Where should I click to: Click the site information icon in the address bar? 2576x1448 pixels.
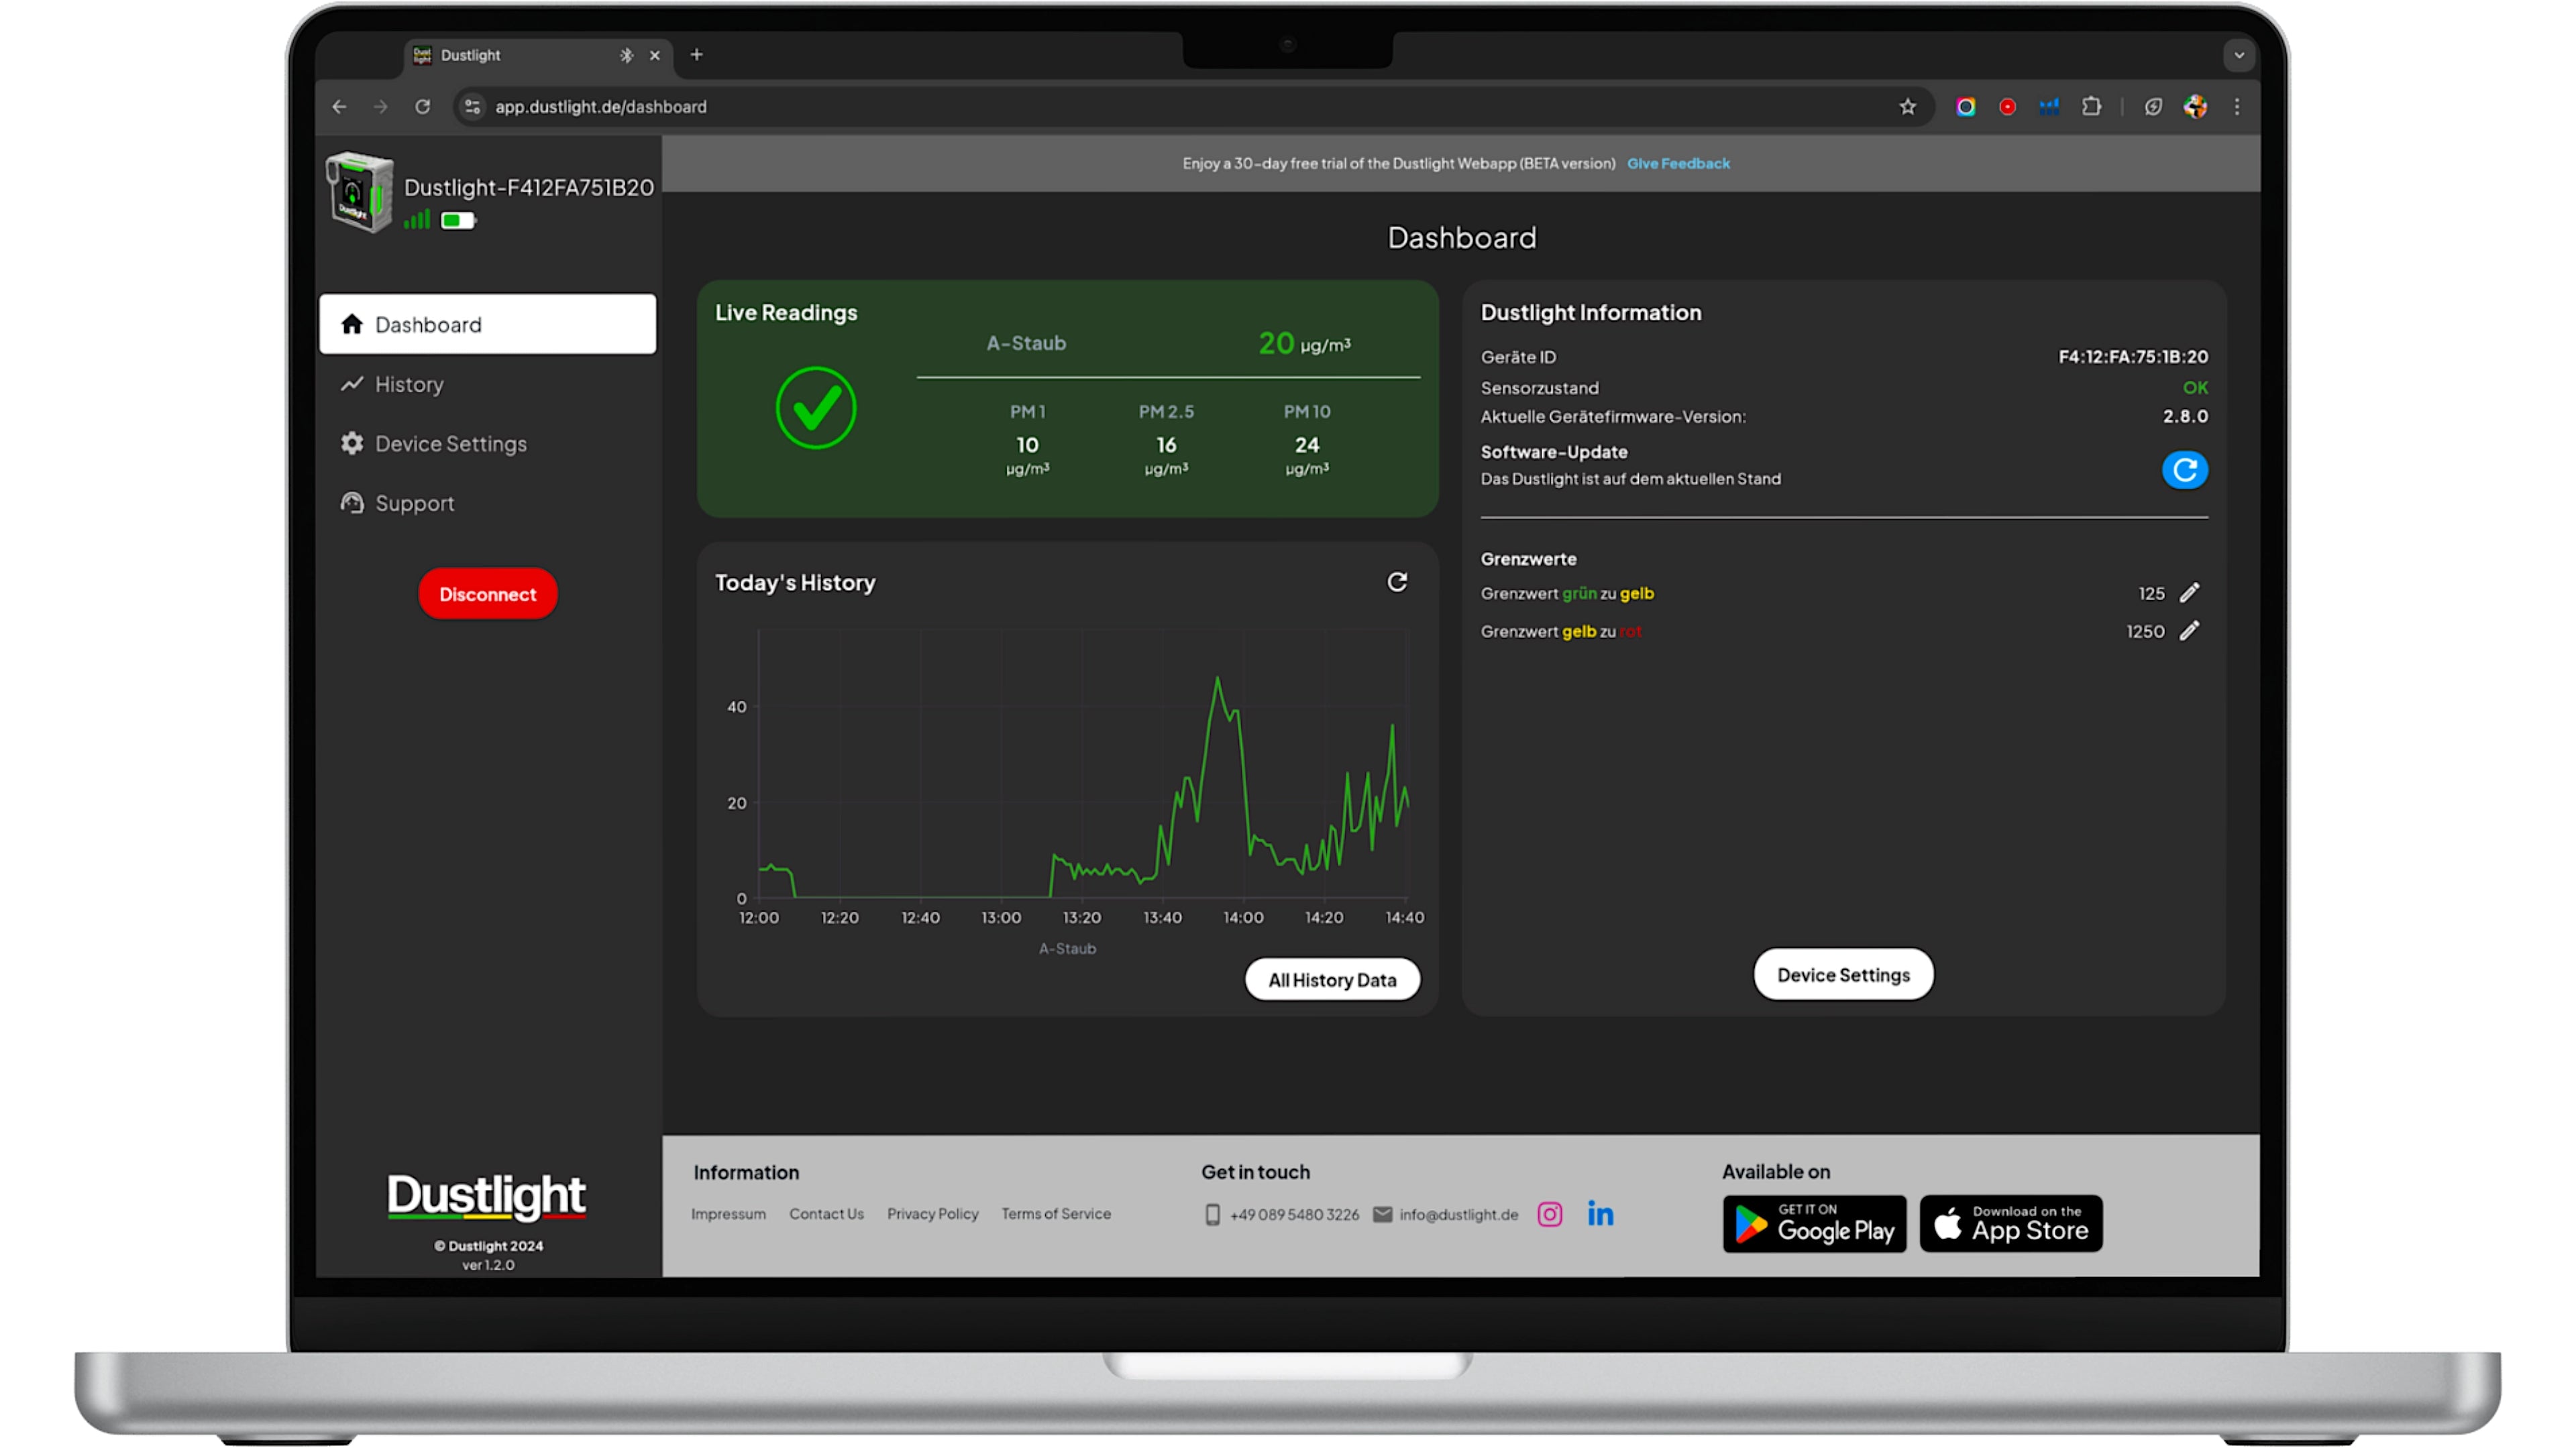click(x=473, y=106)
